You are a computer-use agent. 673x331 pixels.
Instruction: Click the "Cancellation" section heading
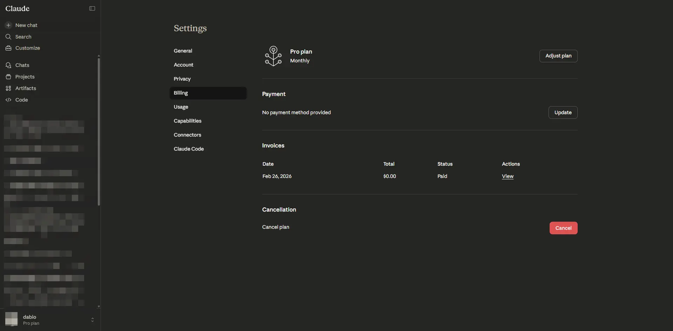pos(279,209)
